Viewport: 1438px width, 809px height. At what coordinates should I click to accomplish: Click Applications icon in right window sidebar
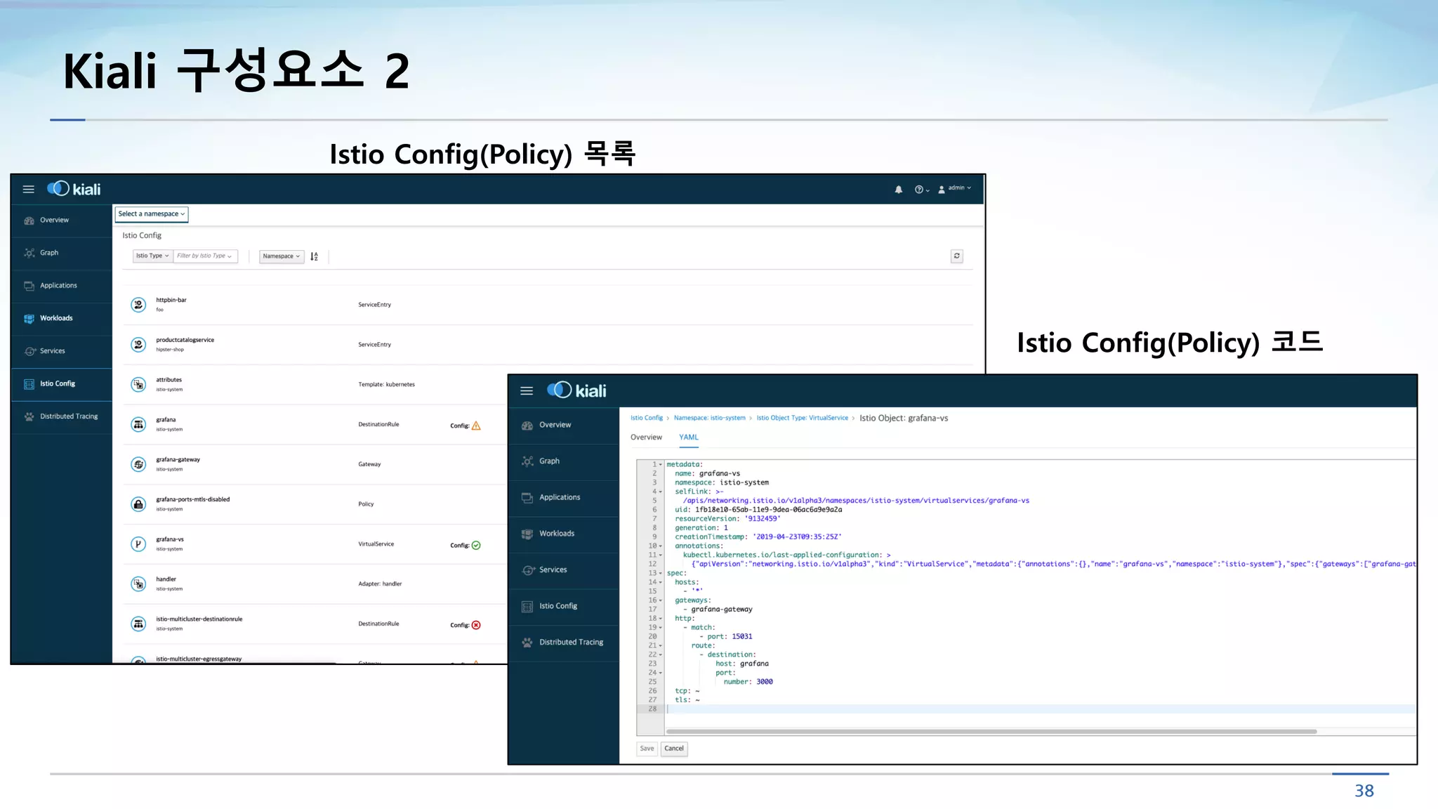pos(527,498)
